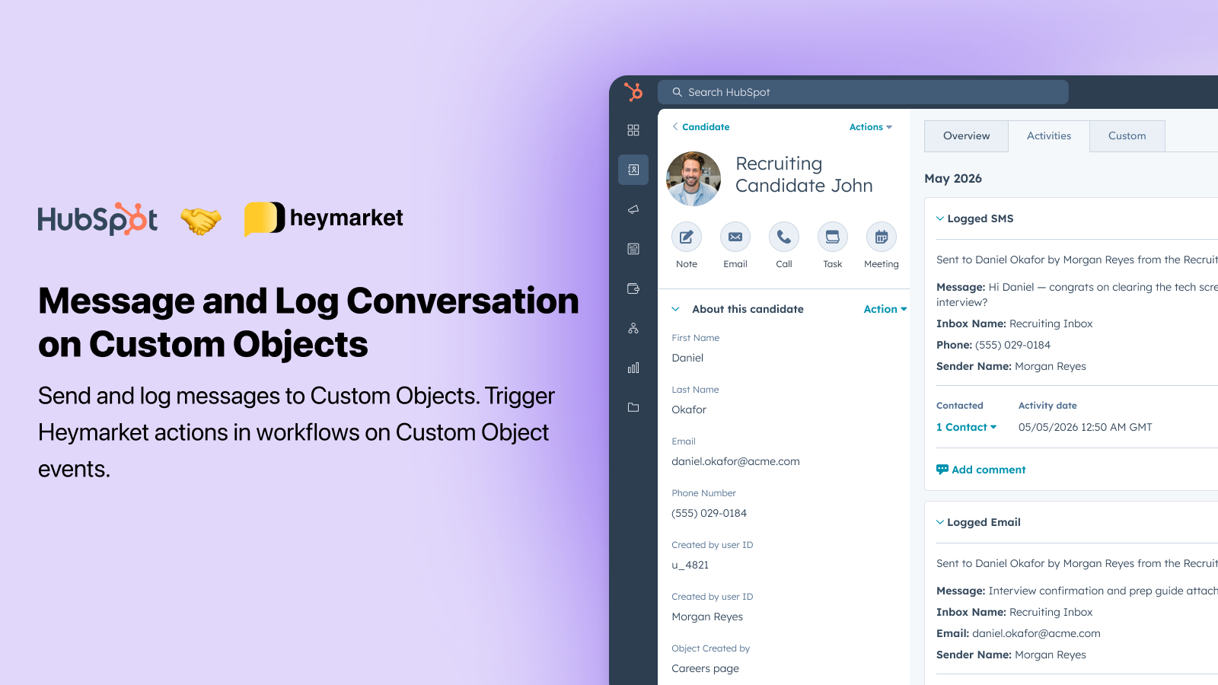Screen dimensions: 1218x685
Task: Click the Recruiting Candidate John title
Action: click(x=804, y=174)
